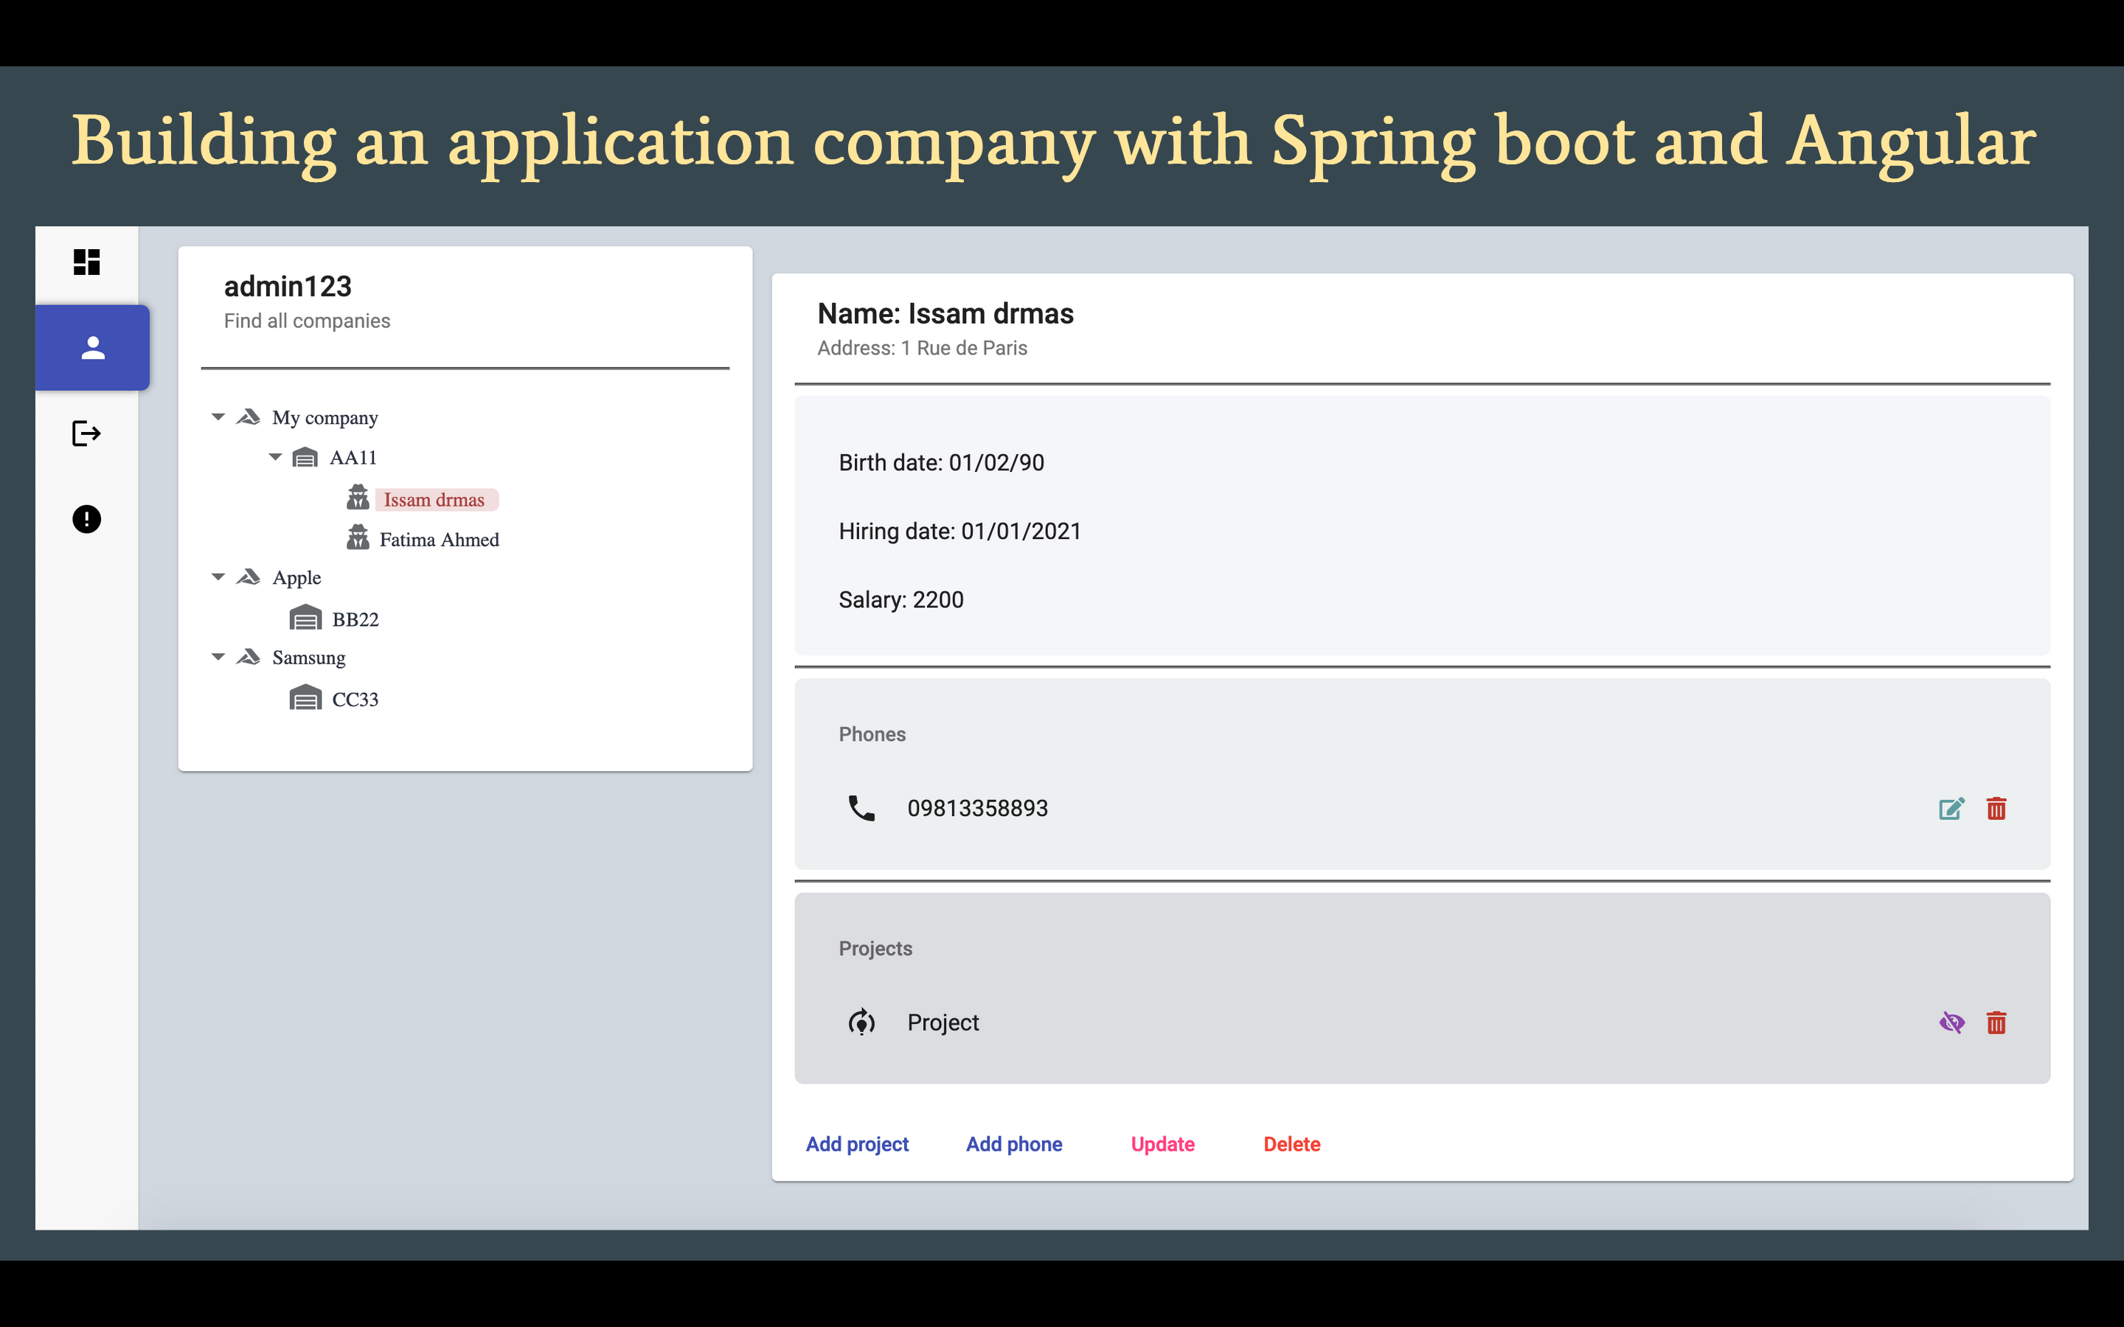
Task: Click the phone handset icon
Action: [x=861, y=808]
